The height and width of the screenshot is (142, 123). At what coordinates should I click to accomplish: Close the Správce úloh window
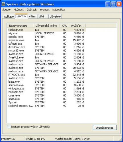point(119,4)
